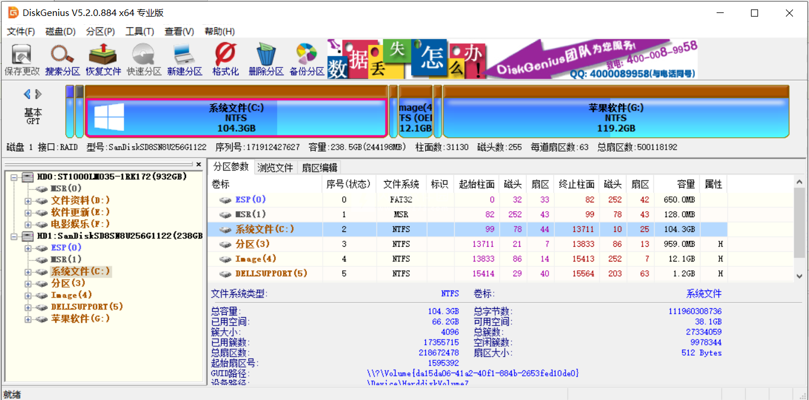Close the left tree panel with x
Screen dimensions: 809x400
click(x=198, y=164)
